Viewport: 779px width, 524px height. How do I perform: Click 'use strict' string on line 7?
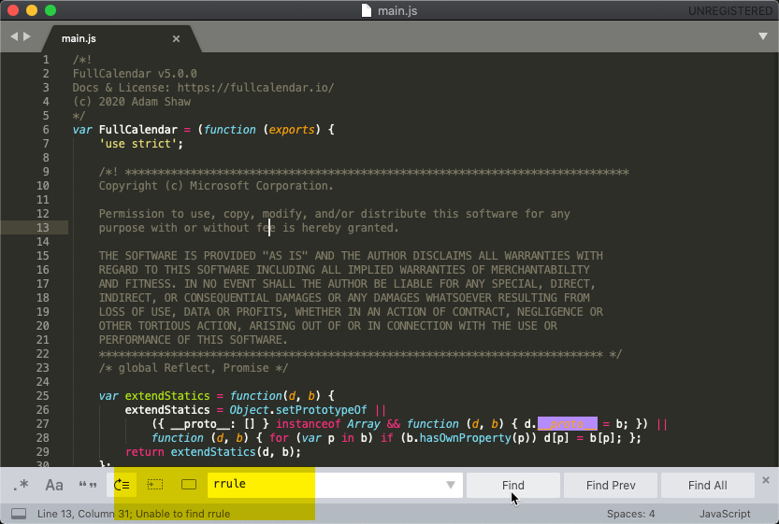pyautogui.click(x=138, y=144)
